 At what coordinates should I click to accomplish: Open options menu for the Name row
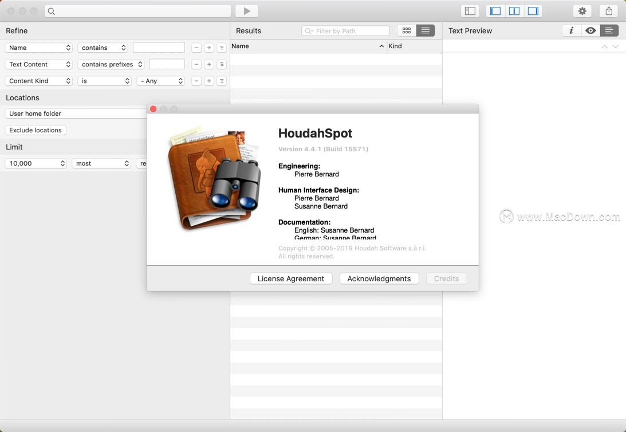222,48
